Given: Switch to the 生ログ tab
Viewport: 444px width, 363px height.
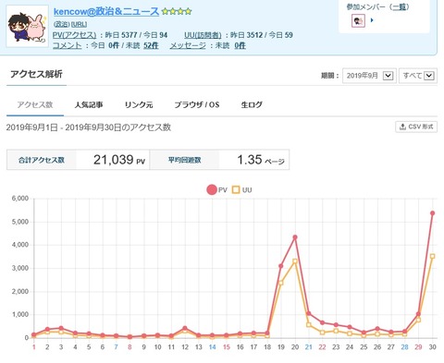Looking at the screenshot, I should (x=252, y=104).
